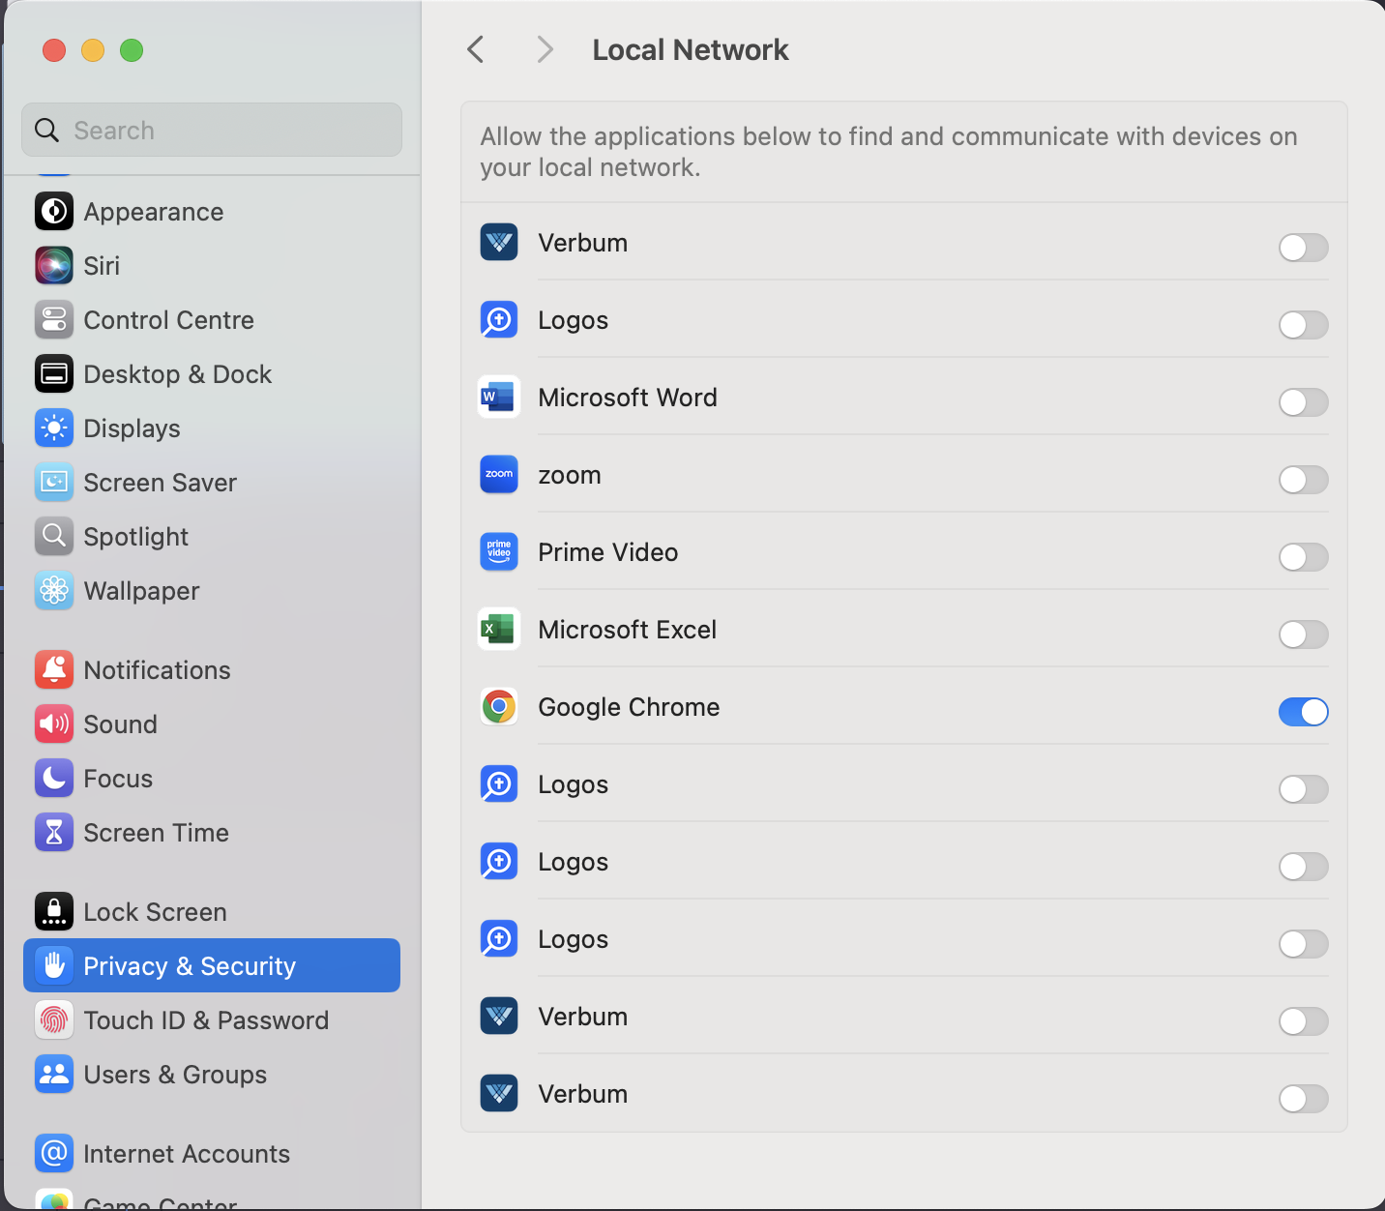Click the Displays sun icon
1385x1211 pixels.
(x=54, y=428)
